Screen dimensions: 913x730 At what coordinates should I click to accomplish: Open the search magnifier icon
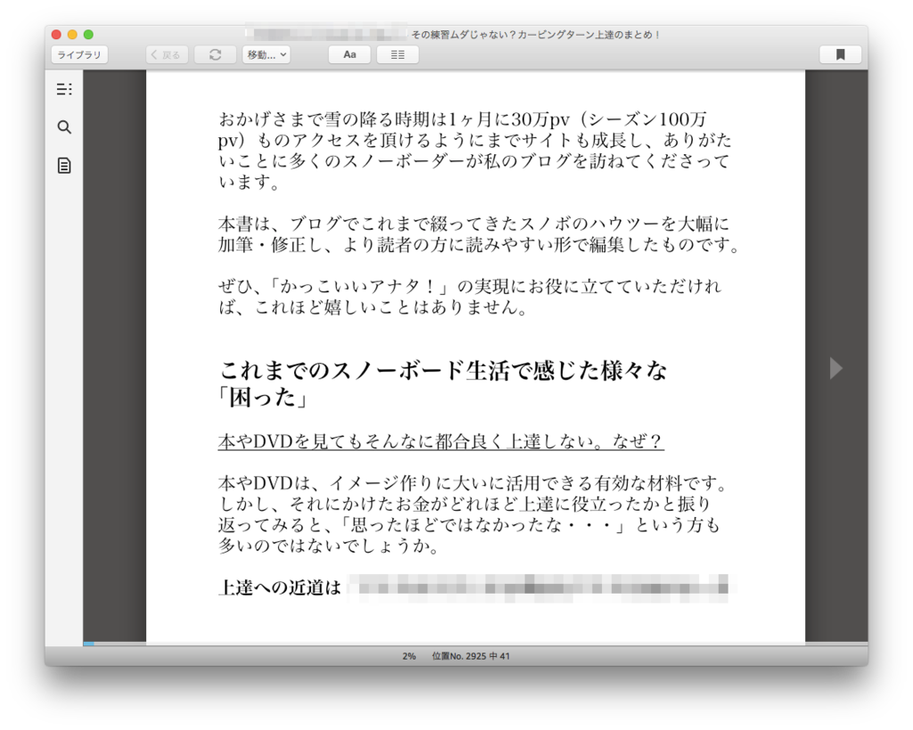(x=64, y=127)
